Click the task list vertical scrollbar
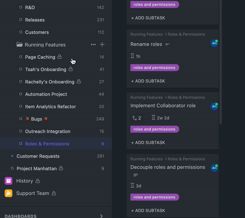This screenshot has width=245, height=218. coord(221,61)
